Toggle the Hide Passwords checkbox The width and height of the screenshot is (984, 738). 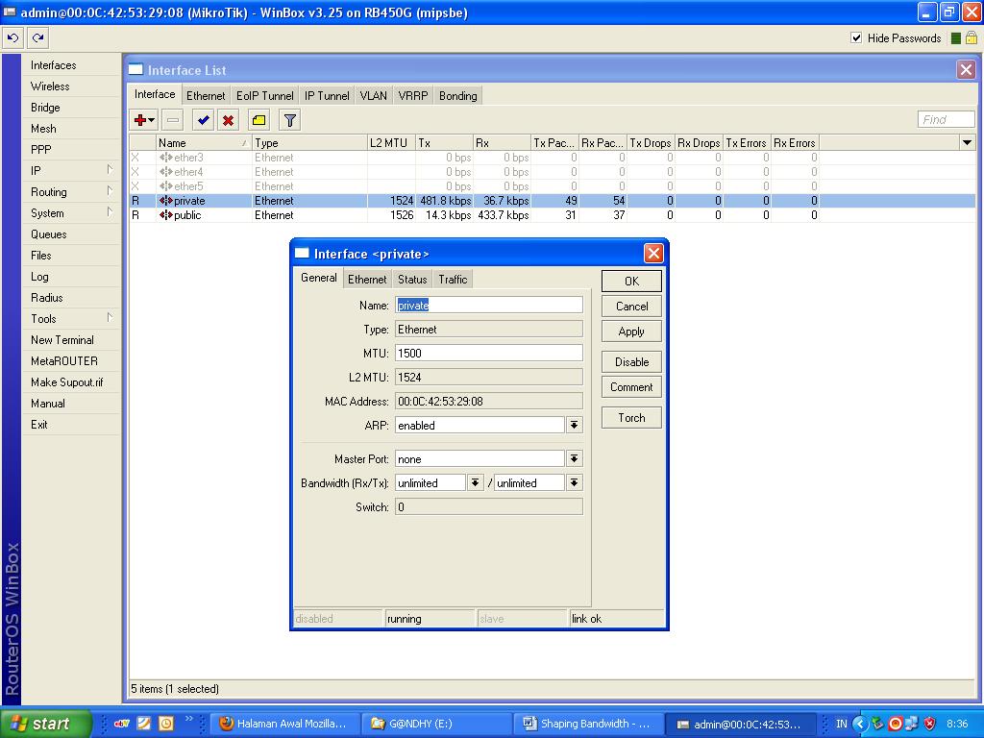(856, 37)
